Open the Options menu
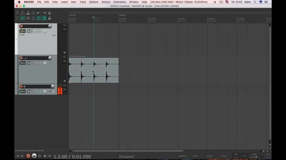Viewport: 286px width, 160px height. point(93,2)
